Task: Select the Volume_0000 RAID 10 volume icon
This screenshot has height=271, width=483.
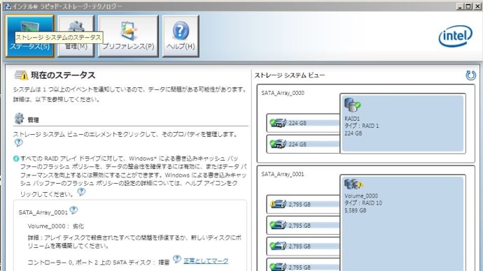Action: click(353, 184)
